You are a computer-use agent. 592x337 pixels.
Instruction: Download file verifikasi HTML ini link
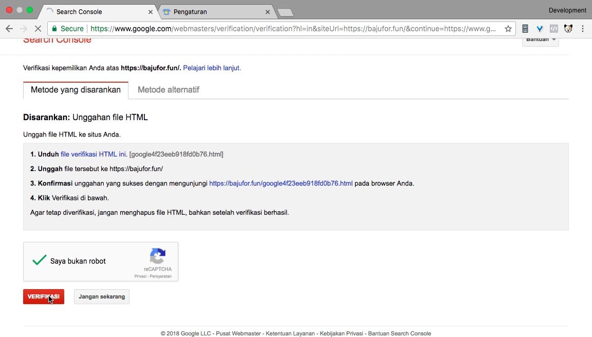pyautogui.click(x=93, y=154)
